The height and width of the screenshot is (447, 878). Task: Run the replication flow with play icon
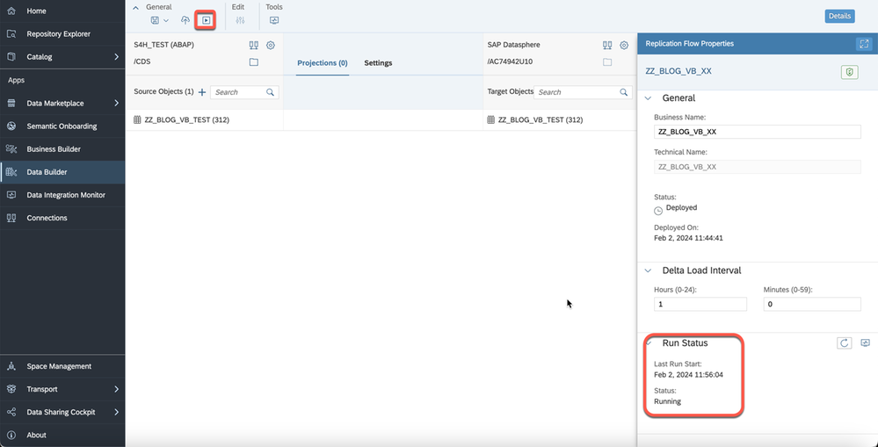pos(206,20)
